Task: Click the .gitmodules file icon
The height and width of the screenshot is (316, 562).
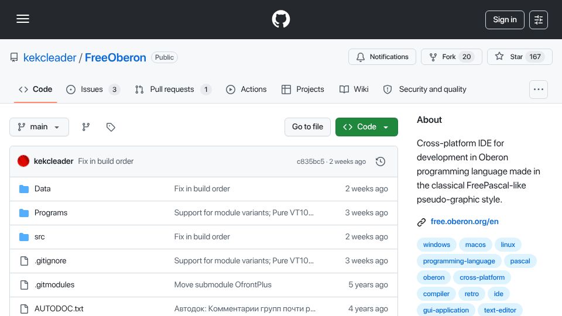Action: click(24, 285)
